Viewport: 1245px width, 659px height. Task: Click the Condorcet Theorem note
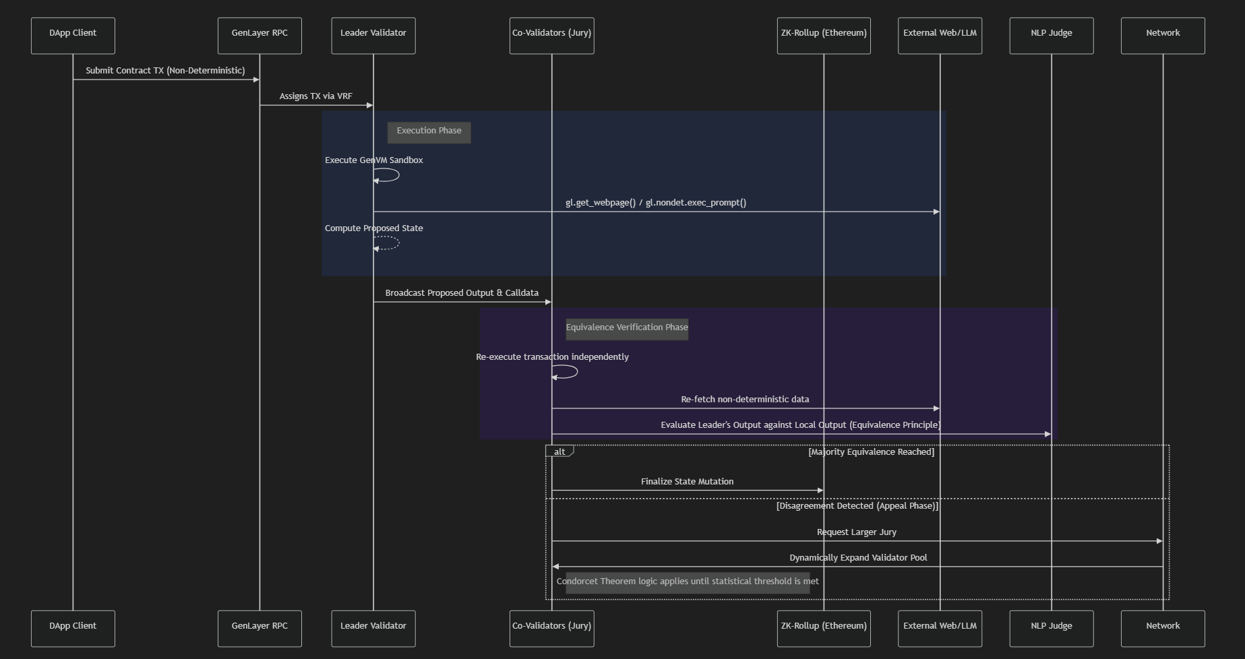pos(688,581)
